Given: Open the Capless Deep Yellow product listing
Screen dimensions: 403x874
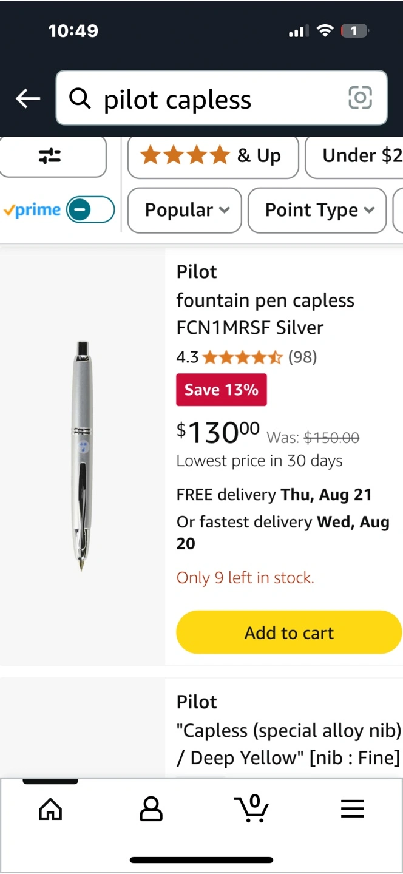Looking at the screenshot, I should point(288,744).
